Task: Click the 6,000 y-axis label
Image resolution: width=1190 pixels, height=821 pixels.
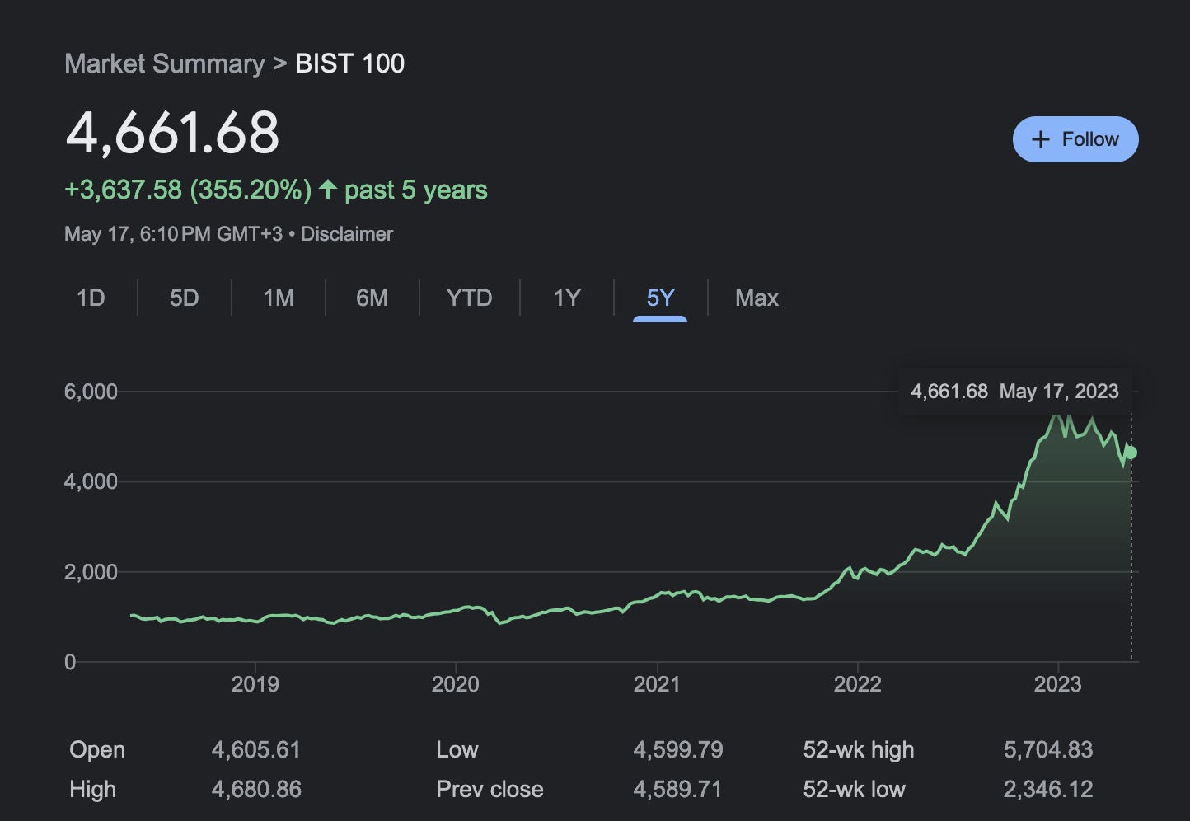Action: click(91, 392)
